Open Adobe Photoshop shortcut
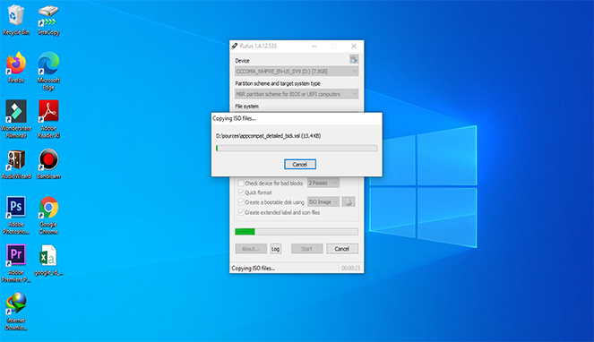Image resolution: width=594 pixels, height=342 pixels. click(16, 215)
